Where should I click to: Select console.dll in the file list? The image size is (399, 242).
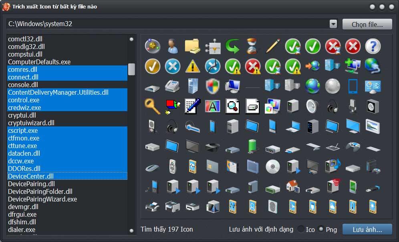tap(23, 85)
